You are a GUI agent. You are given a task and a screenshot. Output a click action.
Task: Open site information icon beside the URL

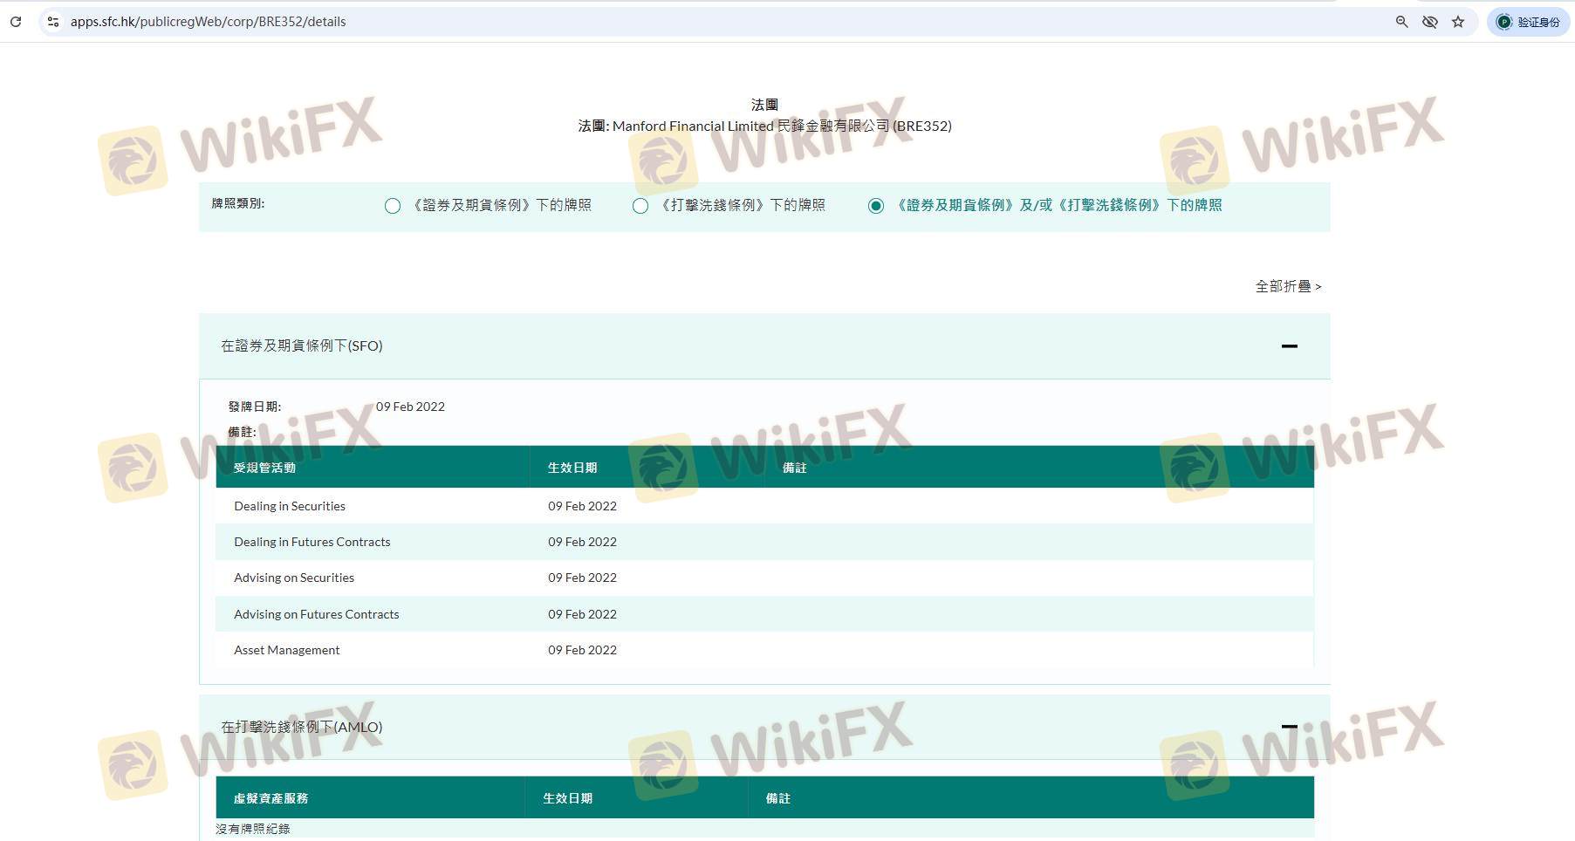coord(53,22)
